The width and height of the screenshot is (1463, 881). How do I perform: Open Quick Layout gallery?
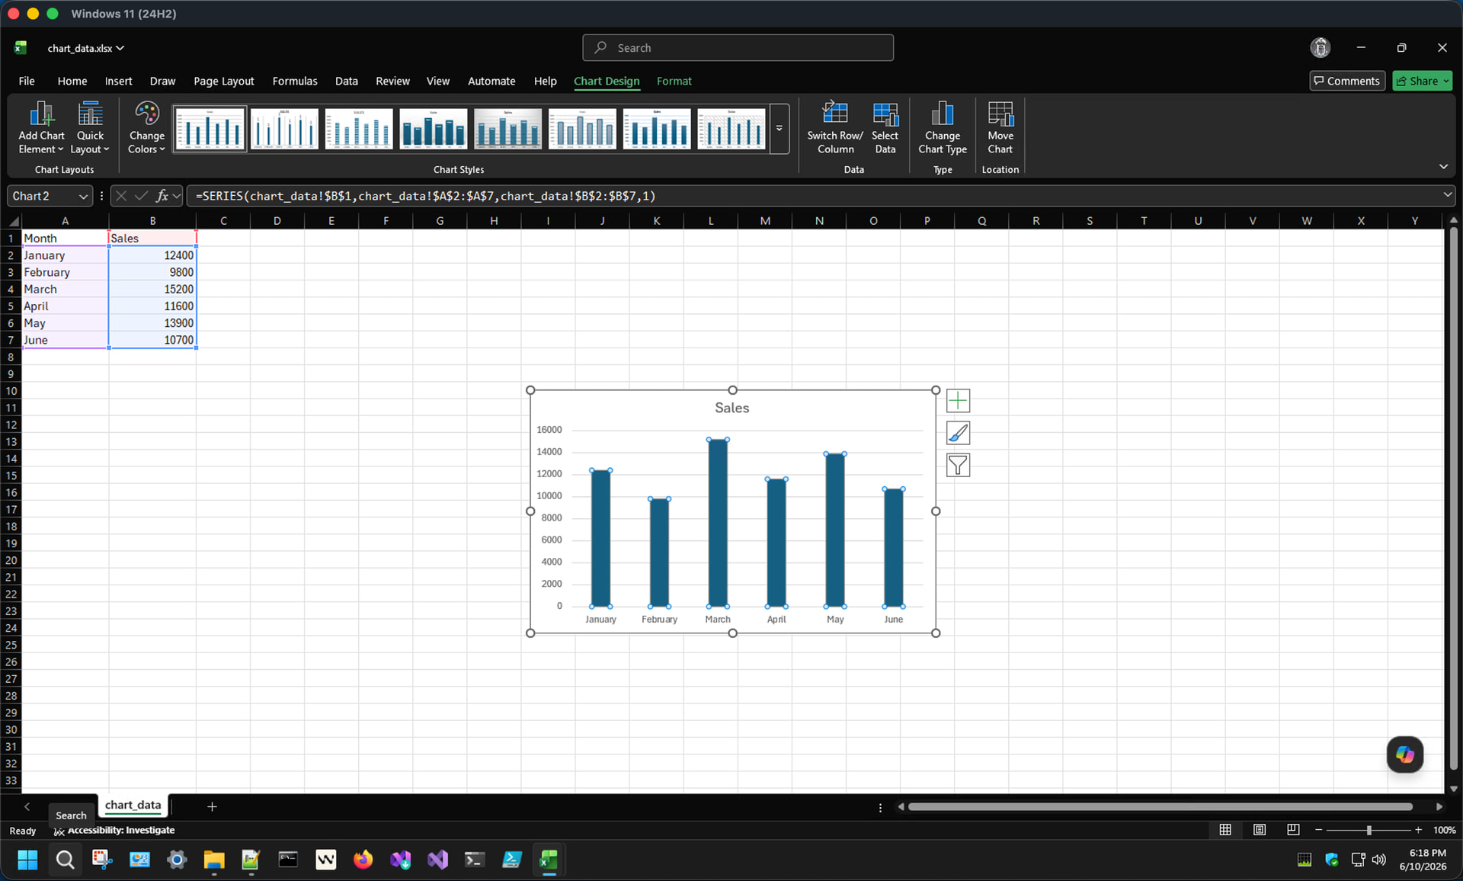coord(90,128)
